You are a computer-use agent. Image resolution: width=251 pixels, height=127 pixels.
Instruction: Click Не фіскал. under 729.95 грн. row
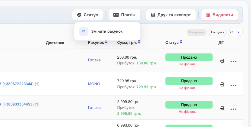pos(187,88)
